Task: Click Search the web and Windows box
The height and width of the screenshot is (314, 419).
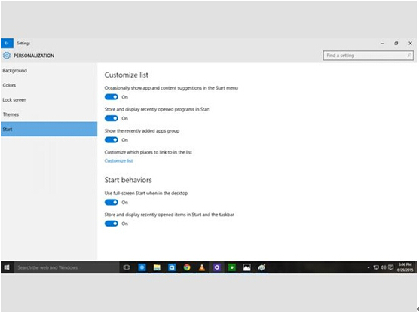Action: [67, 267]
